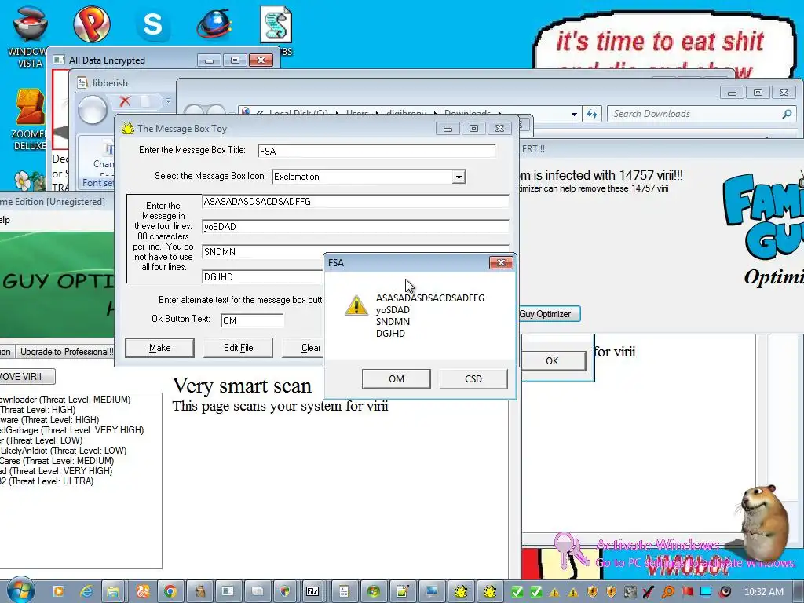Open the 7z taskbar item

pyautogui.click(x=312, y=592)
